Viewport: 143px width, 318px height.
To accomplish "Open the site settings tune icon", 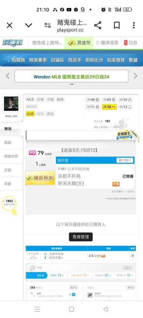I will coord(48,25).
